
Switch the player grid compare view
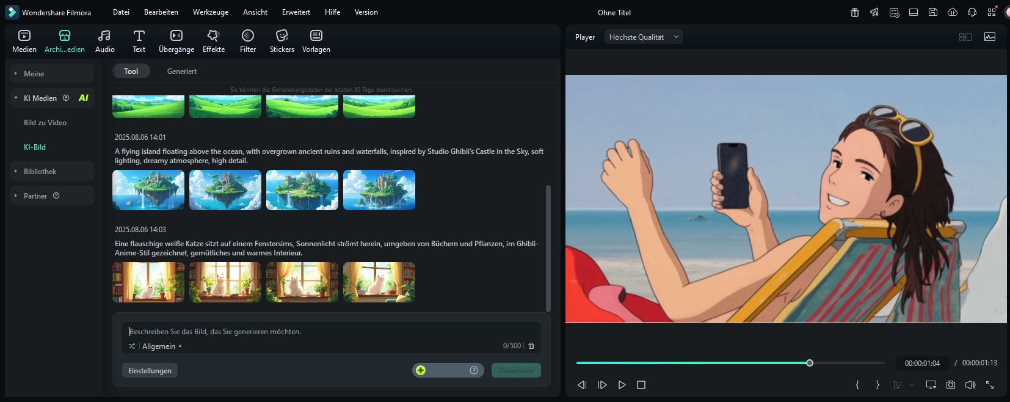(965, 37)
